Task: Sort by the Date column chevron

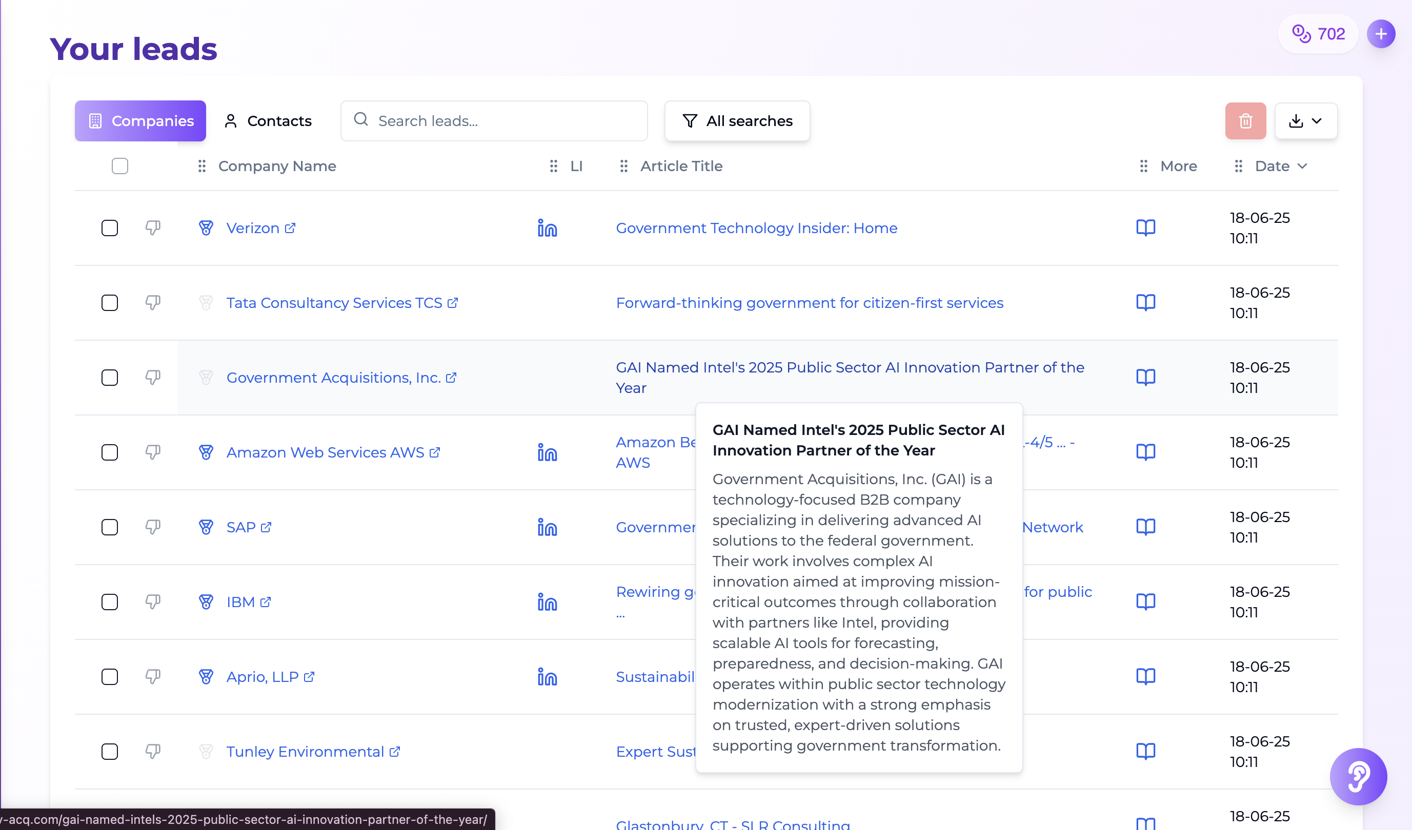Action: coord(1302,167)
